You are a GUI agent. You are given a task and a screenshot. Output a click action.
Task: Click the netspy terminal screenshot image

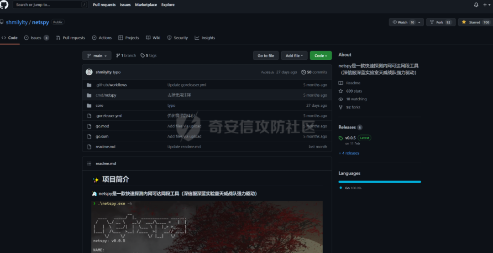coord(207,227)
